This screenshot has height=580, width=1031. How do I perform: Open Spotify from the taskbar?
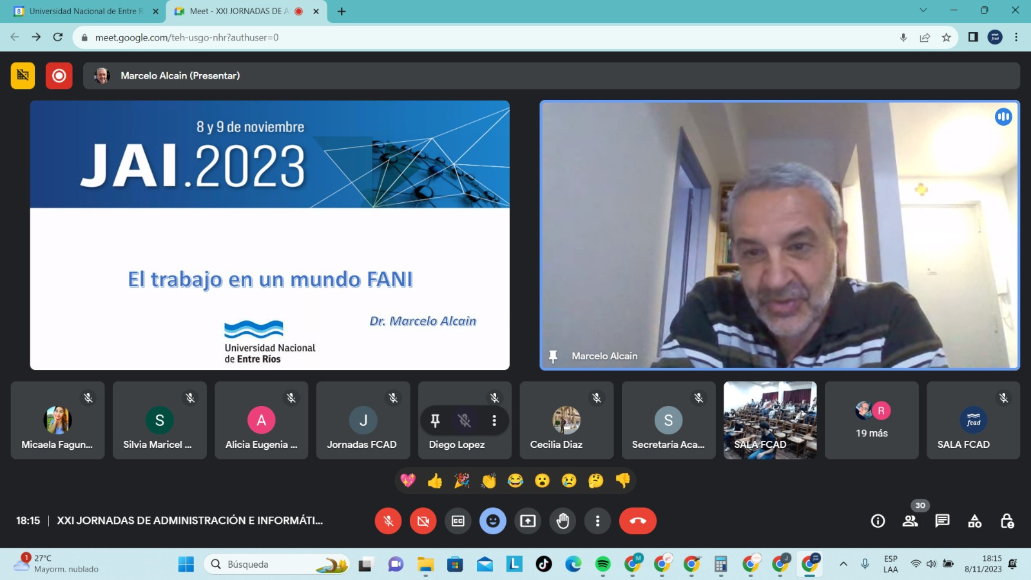[602, 565]
